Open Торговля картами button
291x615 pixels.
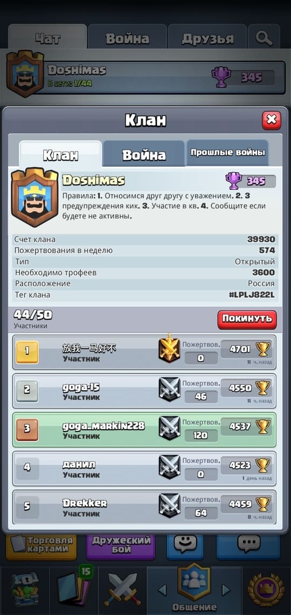coord(41,545)
